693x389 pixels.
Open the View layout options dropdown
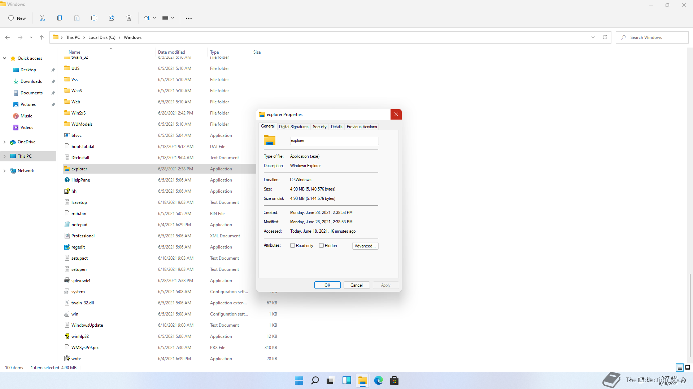168,18
